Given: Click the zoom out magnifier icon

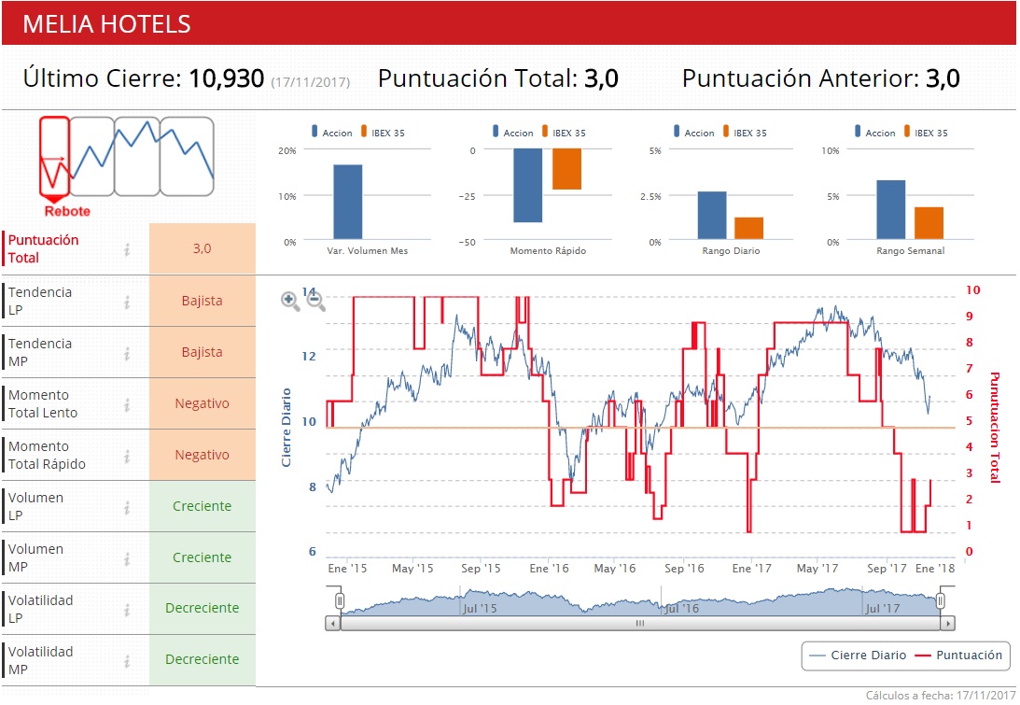Looking at the screenshot, I should click(x=315, y=300).
